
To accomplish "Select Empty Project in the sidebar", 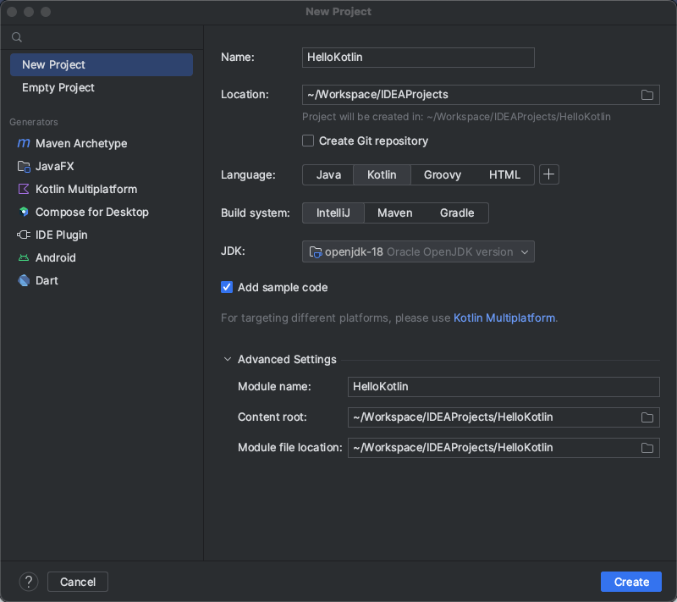I will 58,88.
